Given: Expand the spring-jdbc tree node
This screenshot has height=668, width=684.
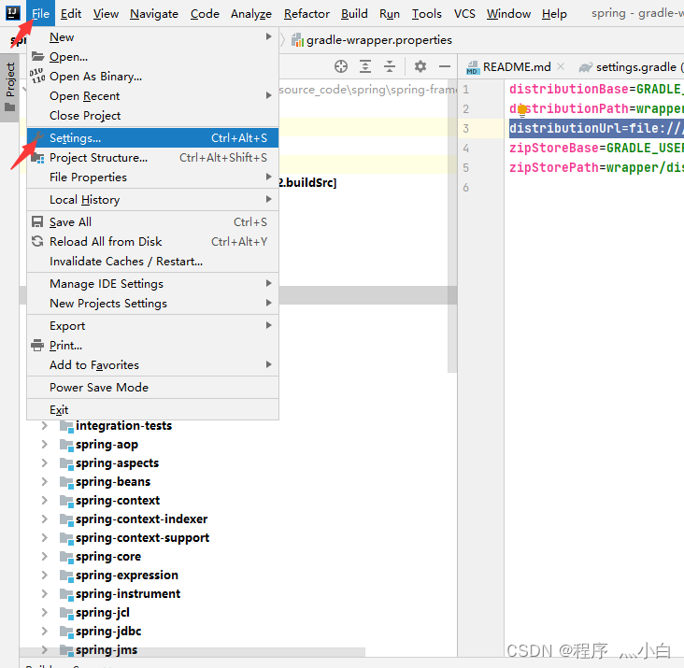Looking at the screenshot, I should [44, 632].
